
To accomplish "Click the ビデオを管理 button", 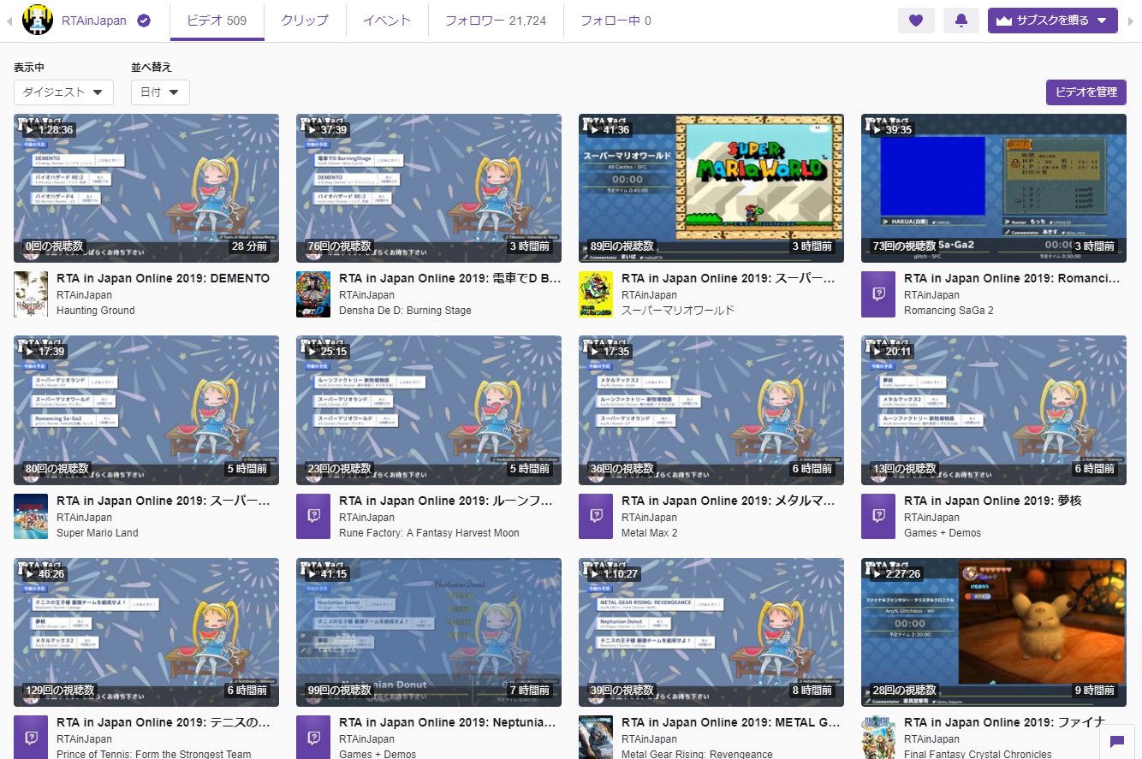I will tap(1086, 92).
